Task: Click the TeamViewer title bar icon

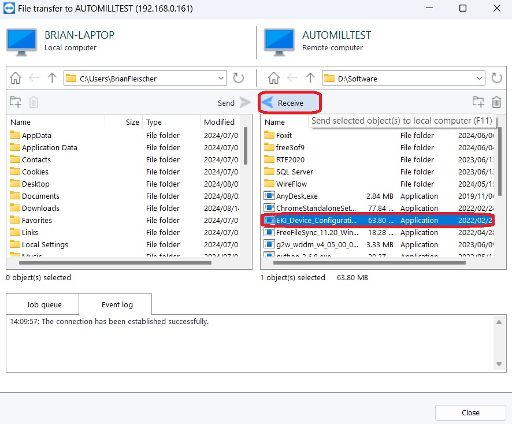Action: [9, 8]
